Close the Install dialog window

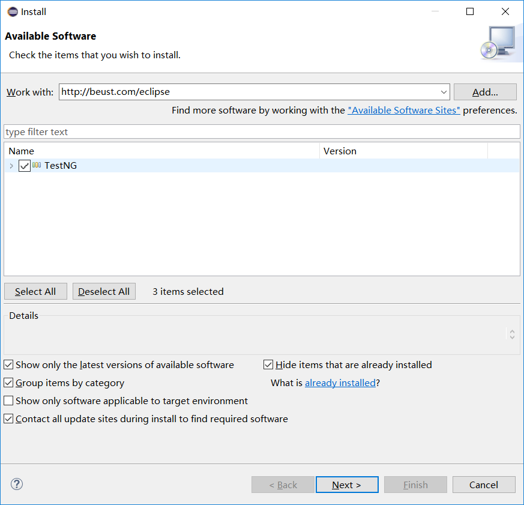click(x=505, y=11)
